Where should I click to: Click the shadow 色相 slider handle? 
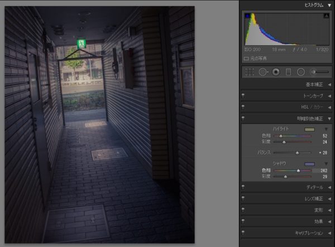pyautogui.click(x=298, y=171)
